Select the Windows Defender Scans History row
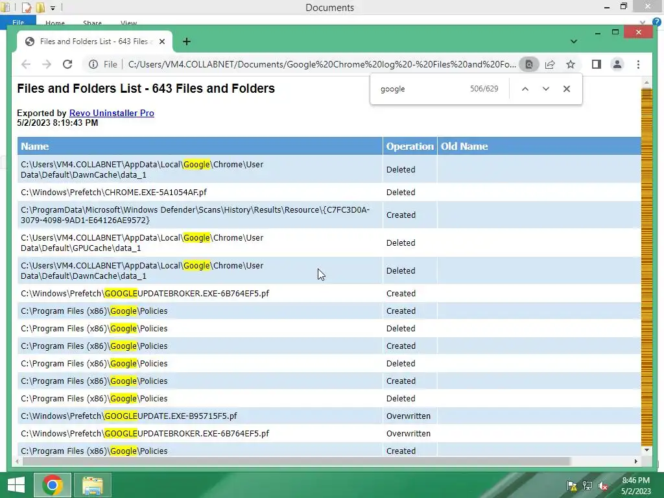 point(329,215)
